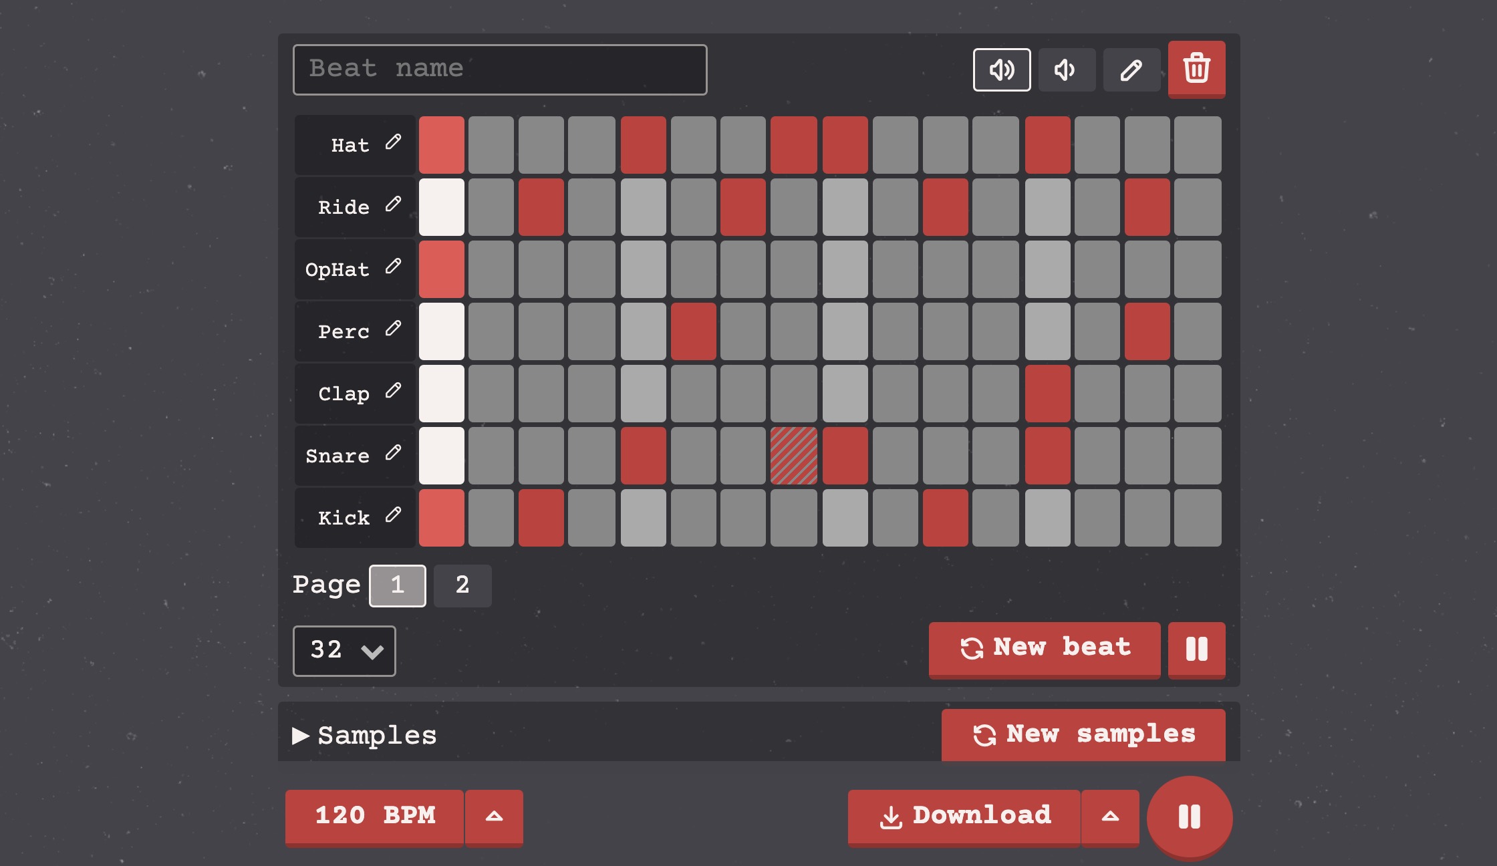Toggle the striped Snare step cell
Viewport: 1497px width, 866px height.
tap(793, 456)
